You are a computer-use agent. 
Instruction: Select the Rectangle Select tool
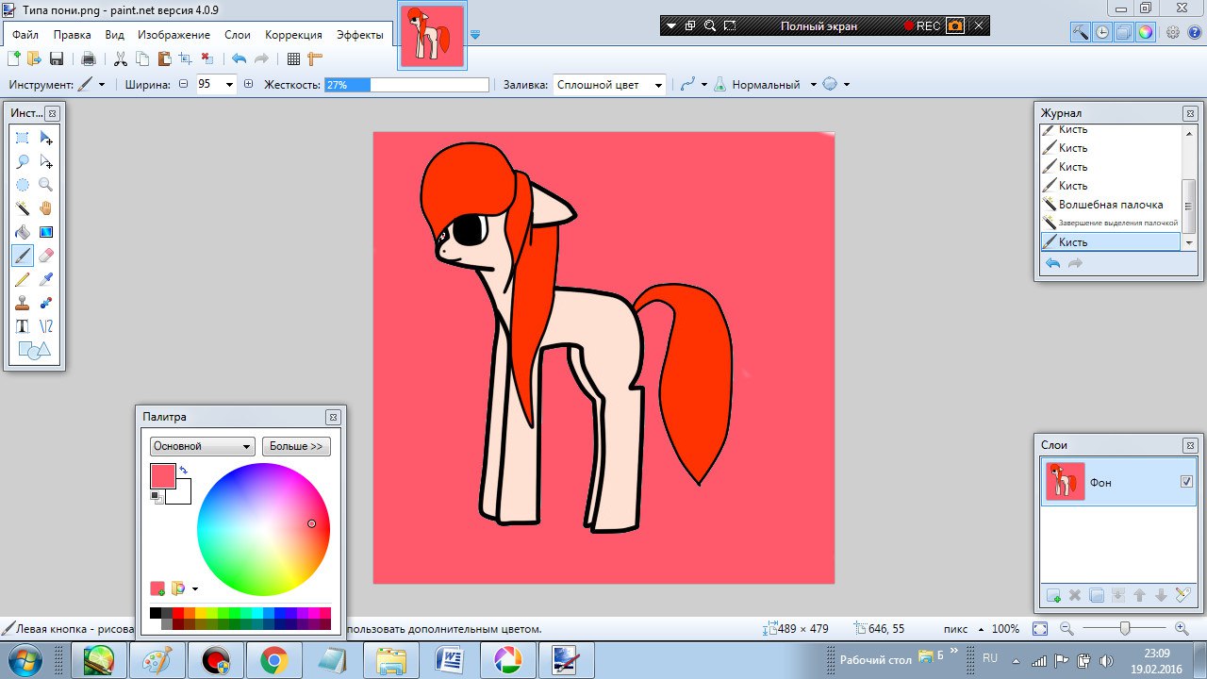tap(23, 138)
